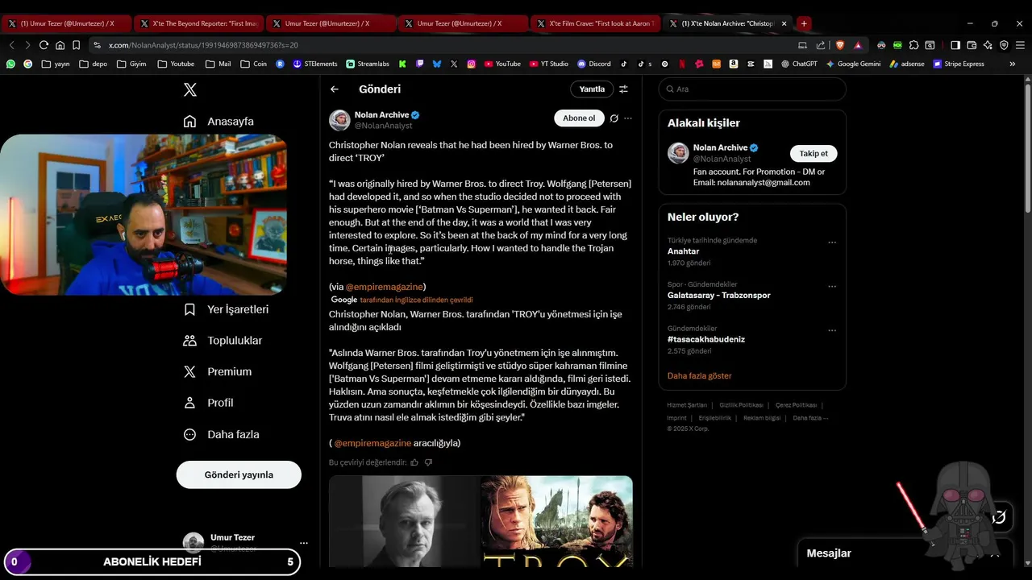Click @empiremagazine mention in original text
The height and width of the screenshot is (580, 1032).
pos(385,287)
